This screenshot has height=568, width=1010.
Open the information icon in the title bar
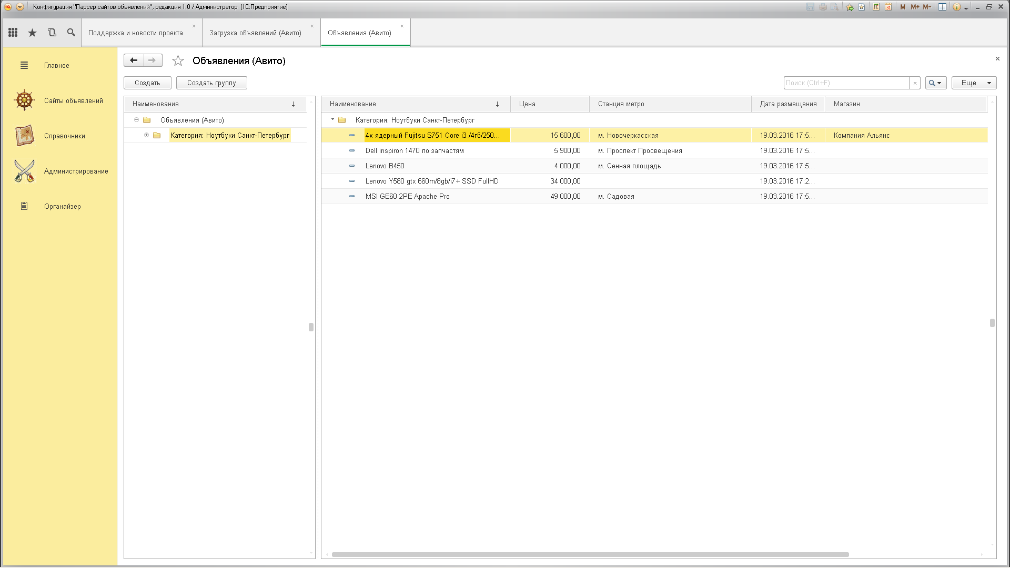click(x=957, y=7)
